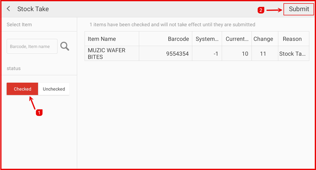
Task: Click the Reason column header
Action: click(292, 39)
